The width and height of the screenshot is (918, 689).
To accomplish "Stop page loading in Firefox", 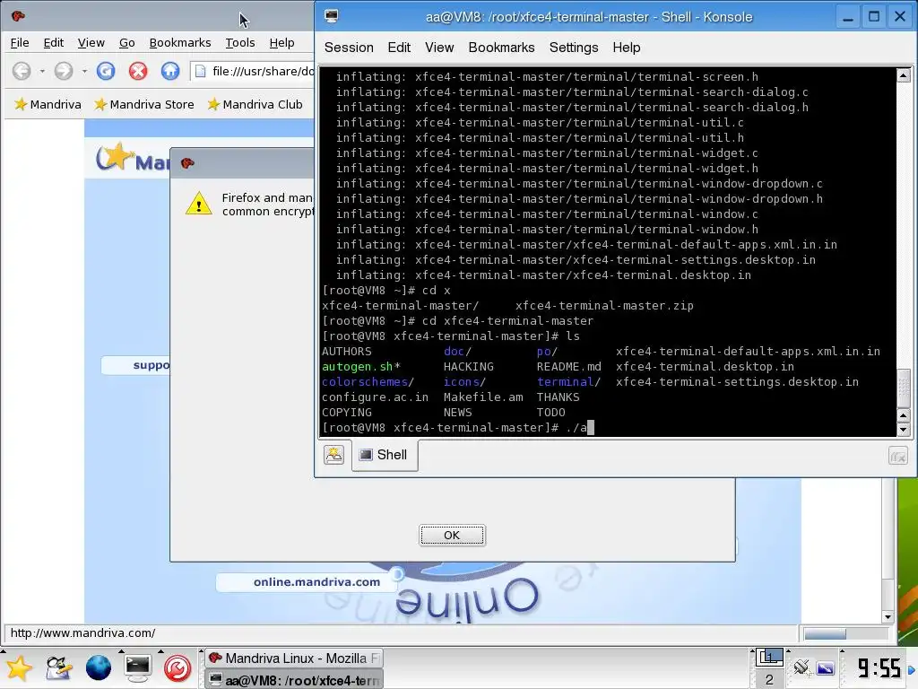I will coord(138,72).
